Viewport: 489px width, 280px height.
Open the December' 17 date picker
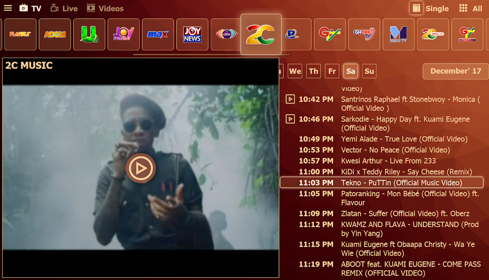click(456, 71)
